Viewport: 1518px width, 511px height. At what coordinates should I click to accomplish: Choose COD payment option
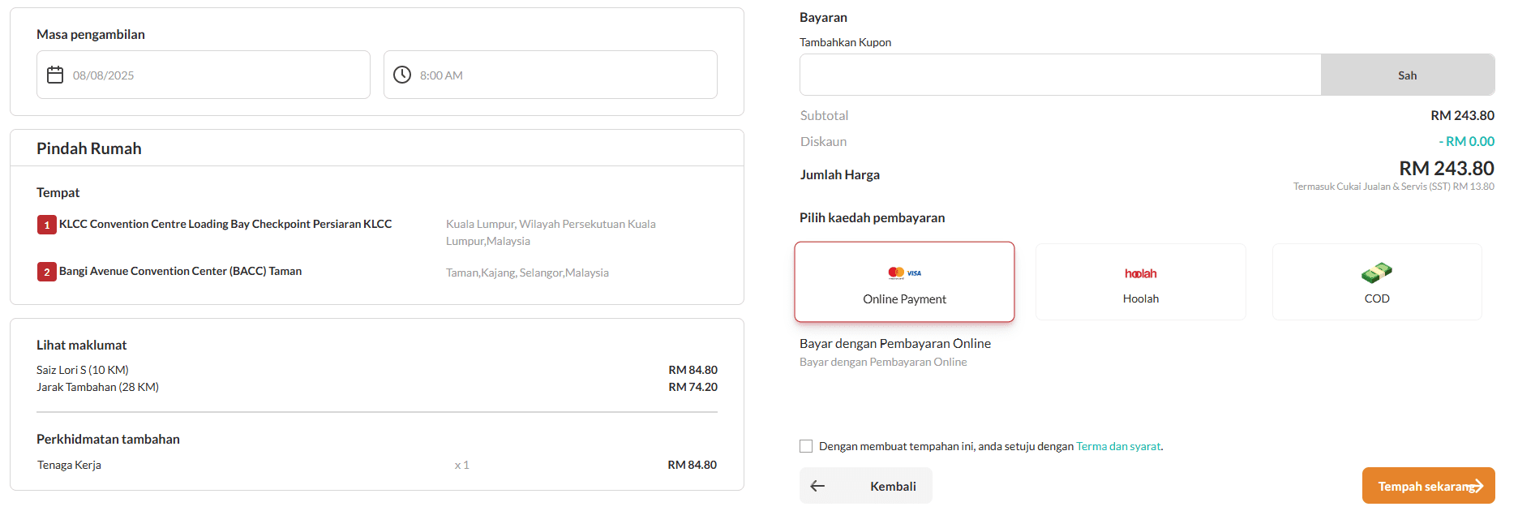point(1377,281)
